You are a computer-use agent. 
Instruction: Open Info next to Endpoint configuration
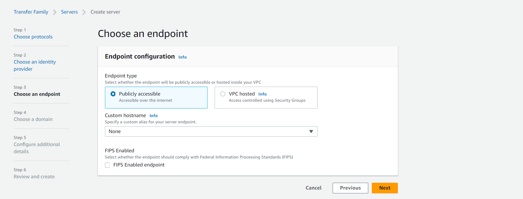(x=182, y=57)
